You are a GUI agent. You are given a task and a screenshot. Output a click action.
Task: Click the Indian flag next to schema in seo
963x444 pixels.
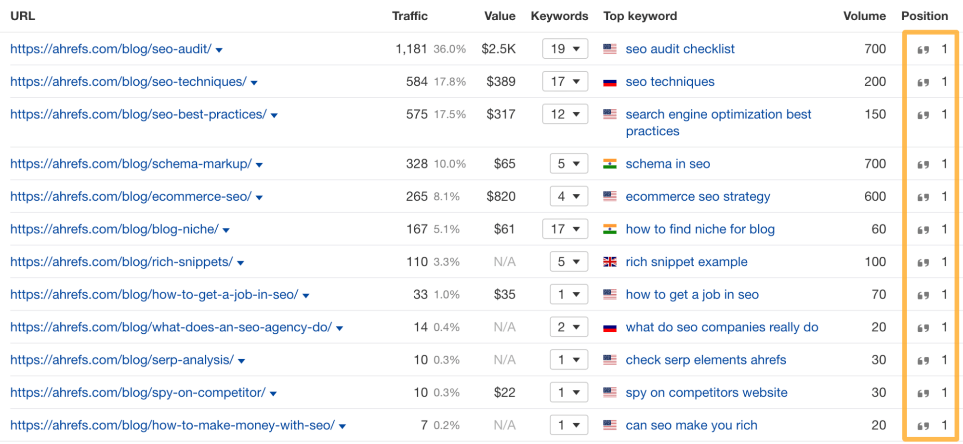point(610,164)
